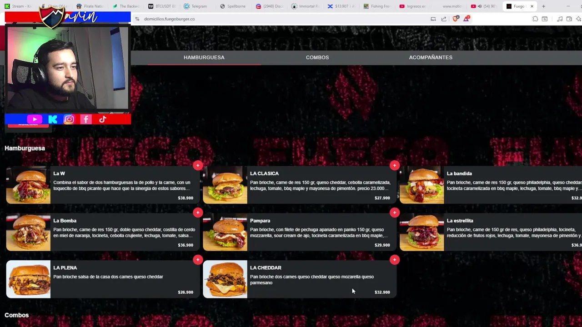Select the 'LA CHEDDAR' burger title
The width and height of the screenshot is (582, 327).
[x=266, y=268]
